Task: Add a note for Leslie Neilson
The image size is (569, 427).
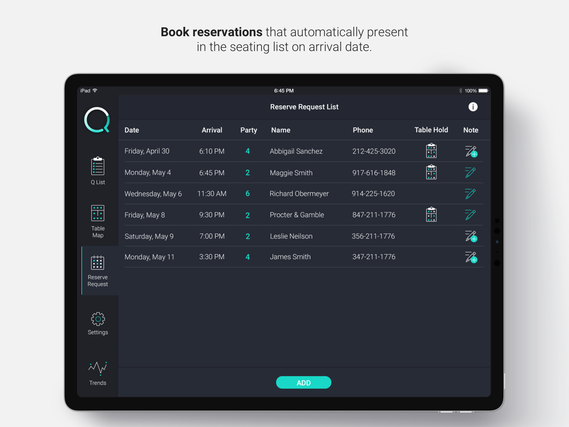Action: click(471, 236)
